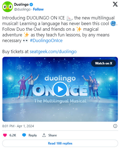Click The Multilingual Musical subtitle on thumbnail
This screenshot has width=120, height=148.
point(60,101)
